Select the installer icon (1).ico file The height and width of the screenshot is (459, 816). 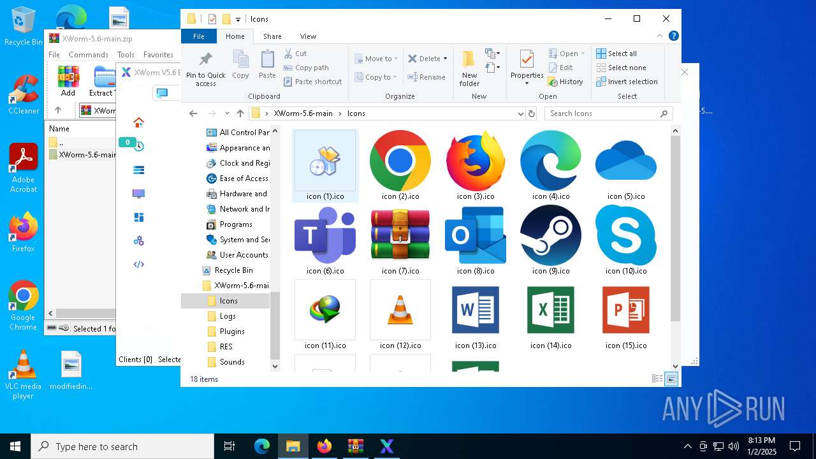(x=324, y=166)
